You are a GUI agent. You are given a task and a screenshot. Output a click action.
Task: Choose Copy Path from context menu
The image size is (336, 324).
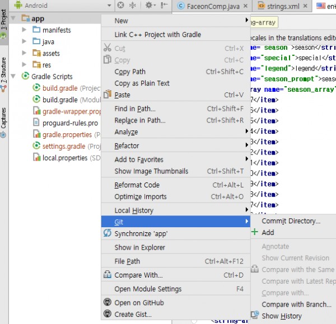[176, 72]
